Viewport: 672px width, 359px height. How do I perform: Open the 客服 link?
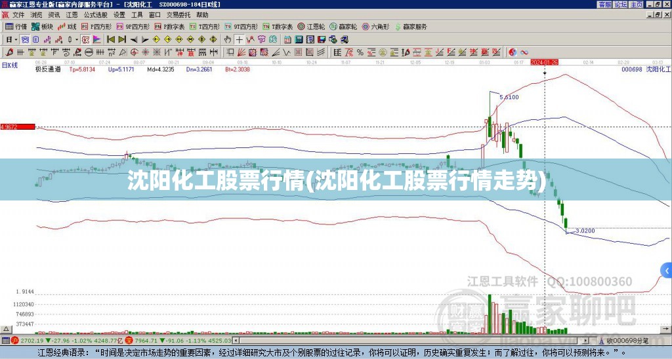(x=605, y=5)
